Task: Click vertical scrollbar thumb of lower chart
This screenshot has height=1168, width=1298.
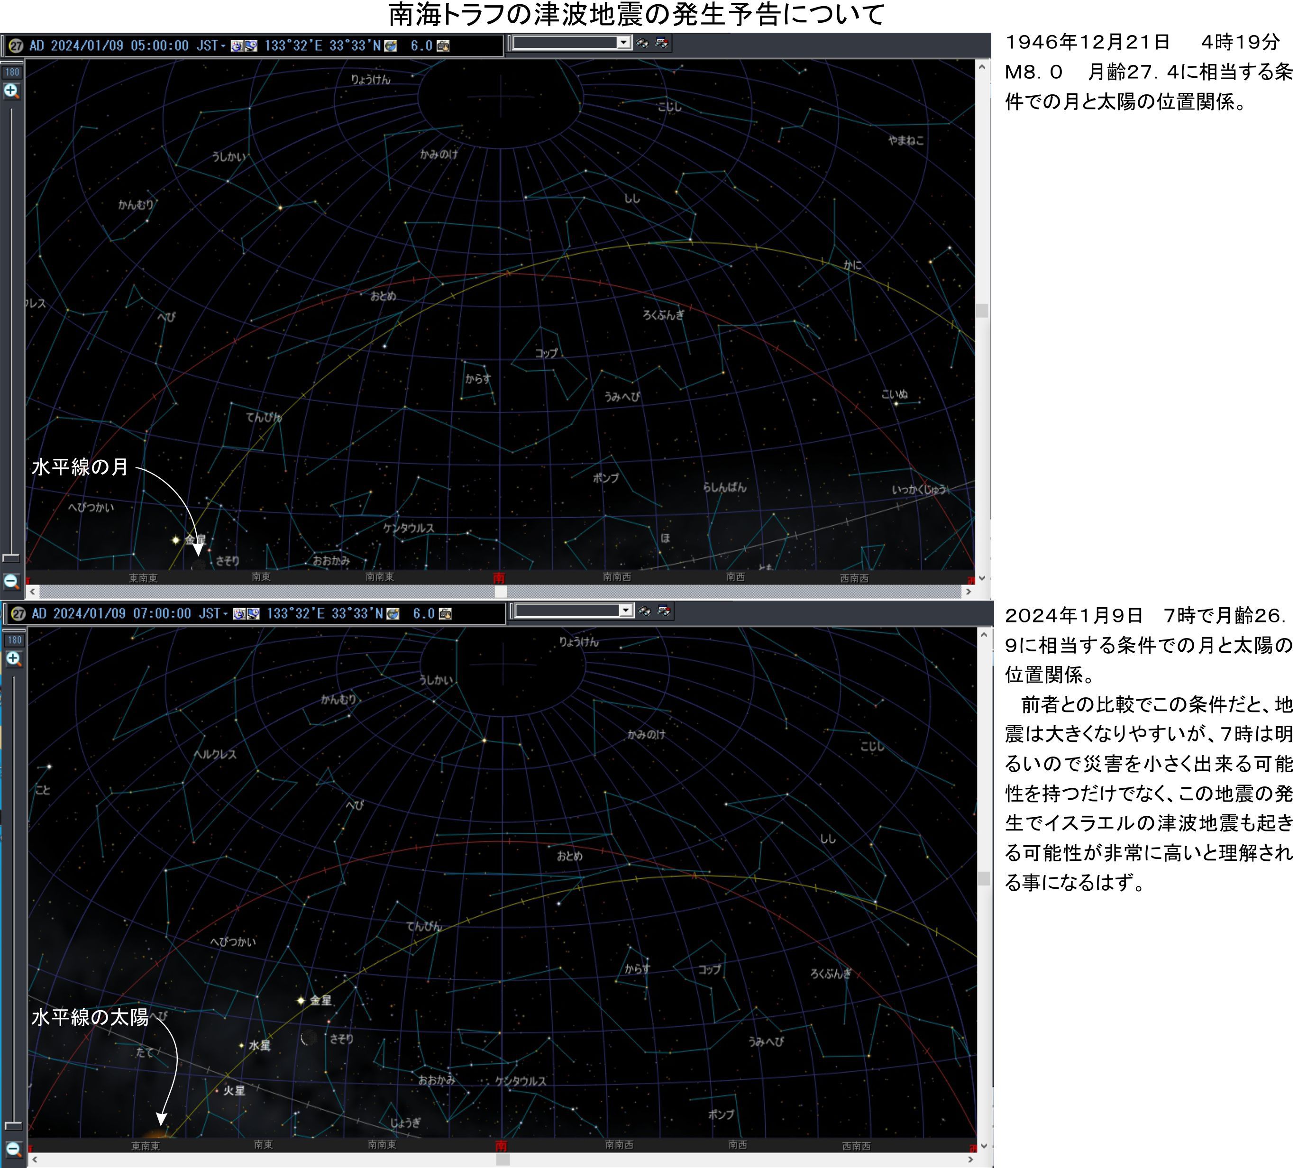Action: [x=984, y=878]
